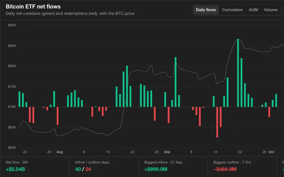Screen dimensions: 284x177
Task: Open the AUM tab
Action: click(253, 10)
